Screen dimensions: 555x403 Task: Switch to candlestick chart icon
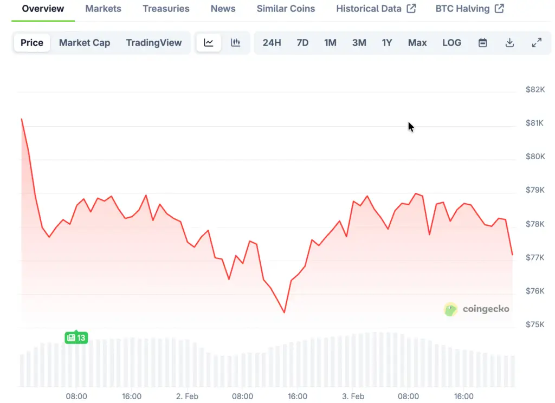click(x=236, y=43)
